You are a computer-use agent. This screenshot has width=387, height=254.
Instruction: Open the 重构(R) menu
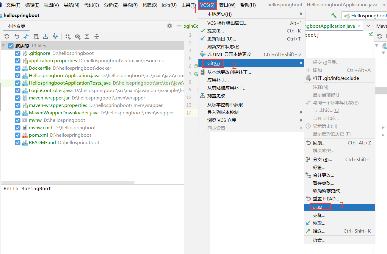pos(130,5)
